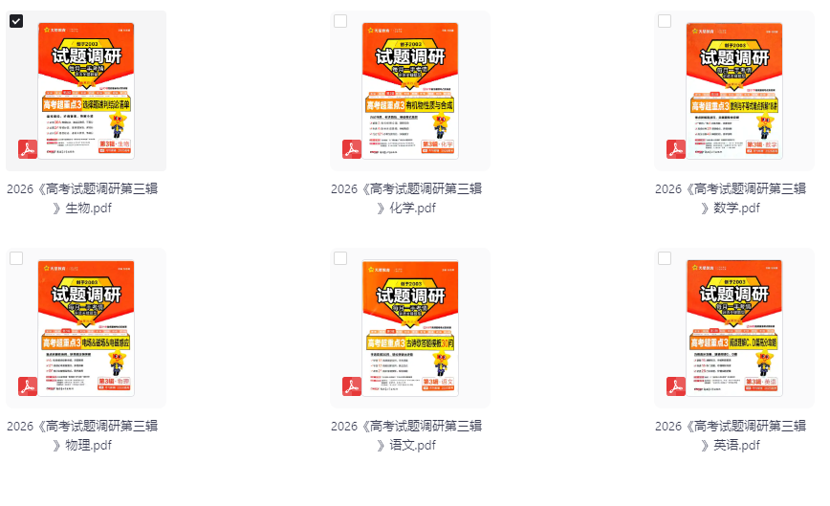This screenshot has height=506, width=830.
Task: Tick the checkbox on 化学.pdf
Action: 340,21
